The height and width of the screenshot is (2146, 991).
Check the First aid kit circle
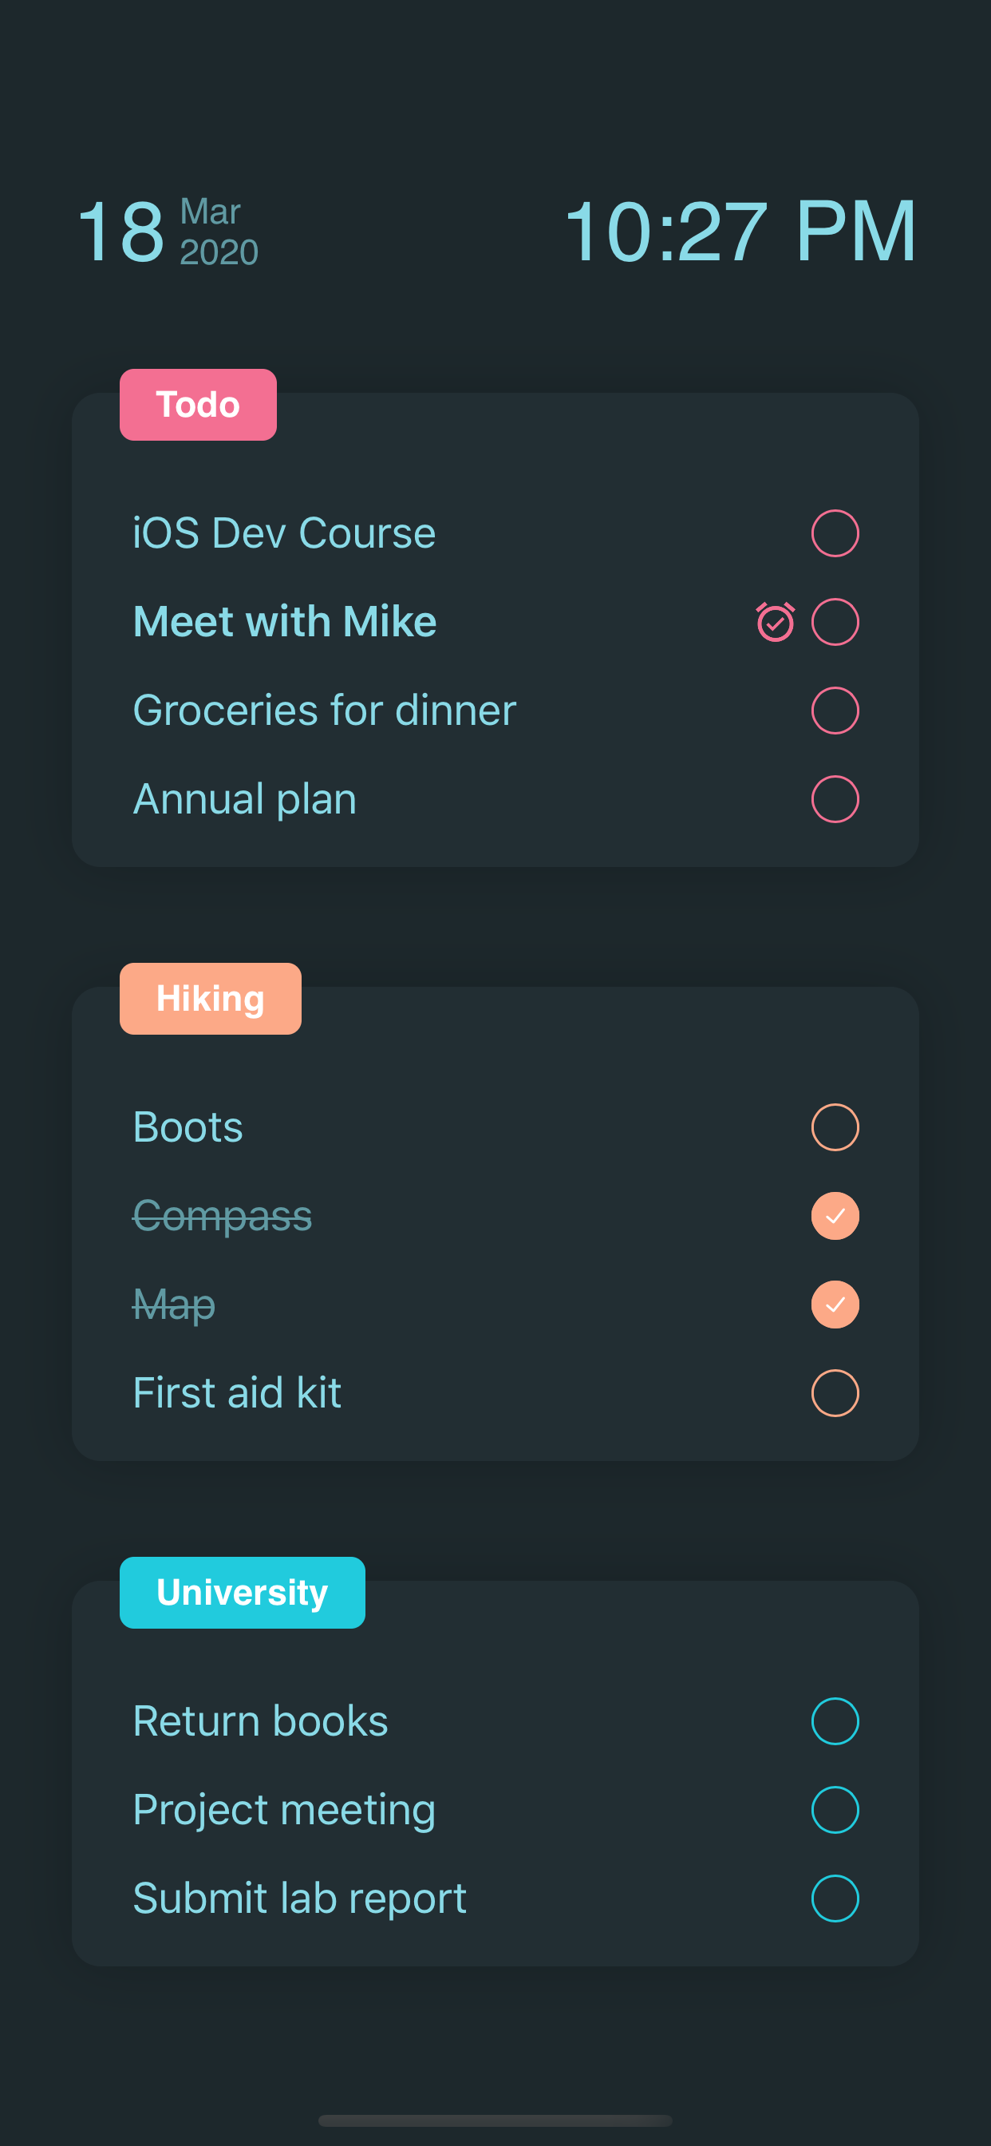pos(835,1393)
